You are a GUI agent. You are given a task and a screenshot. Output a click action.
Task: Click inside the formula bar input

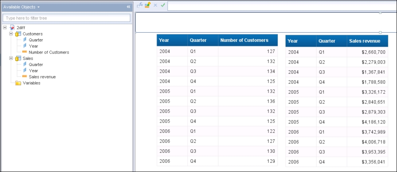pyautogui.click(x=282, y=6)
